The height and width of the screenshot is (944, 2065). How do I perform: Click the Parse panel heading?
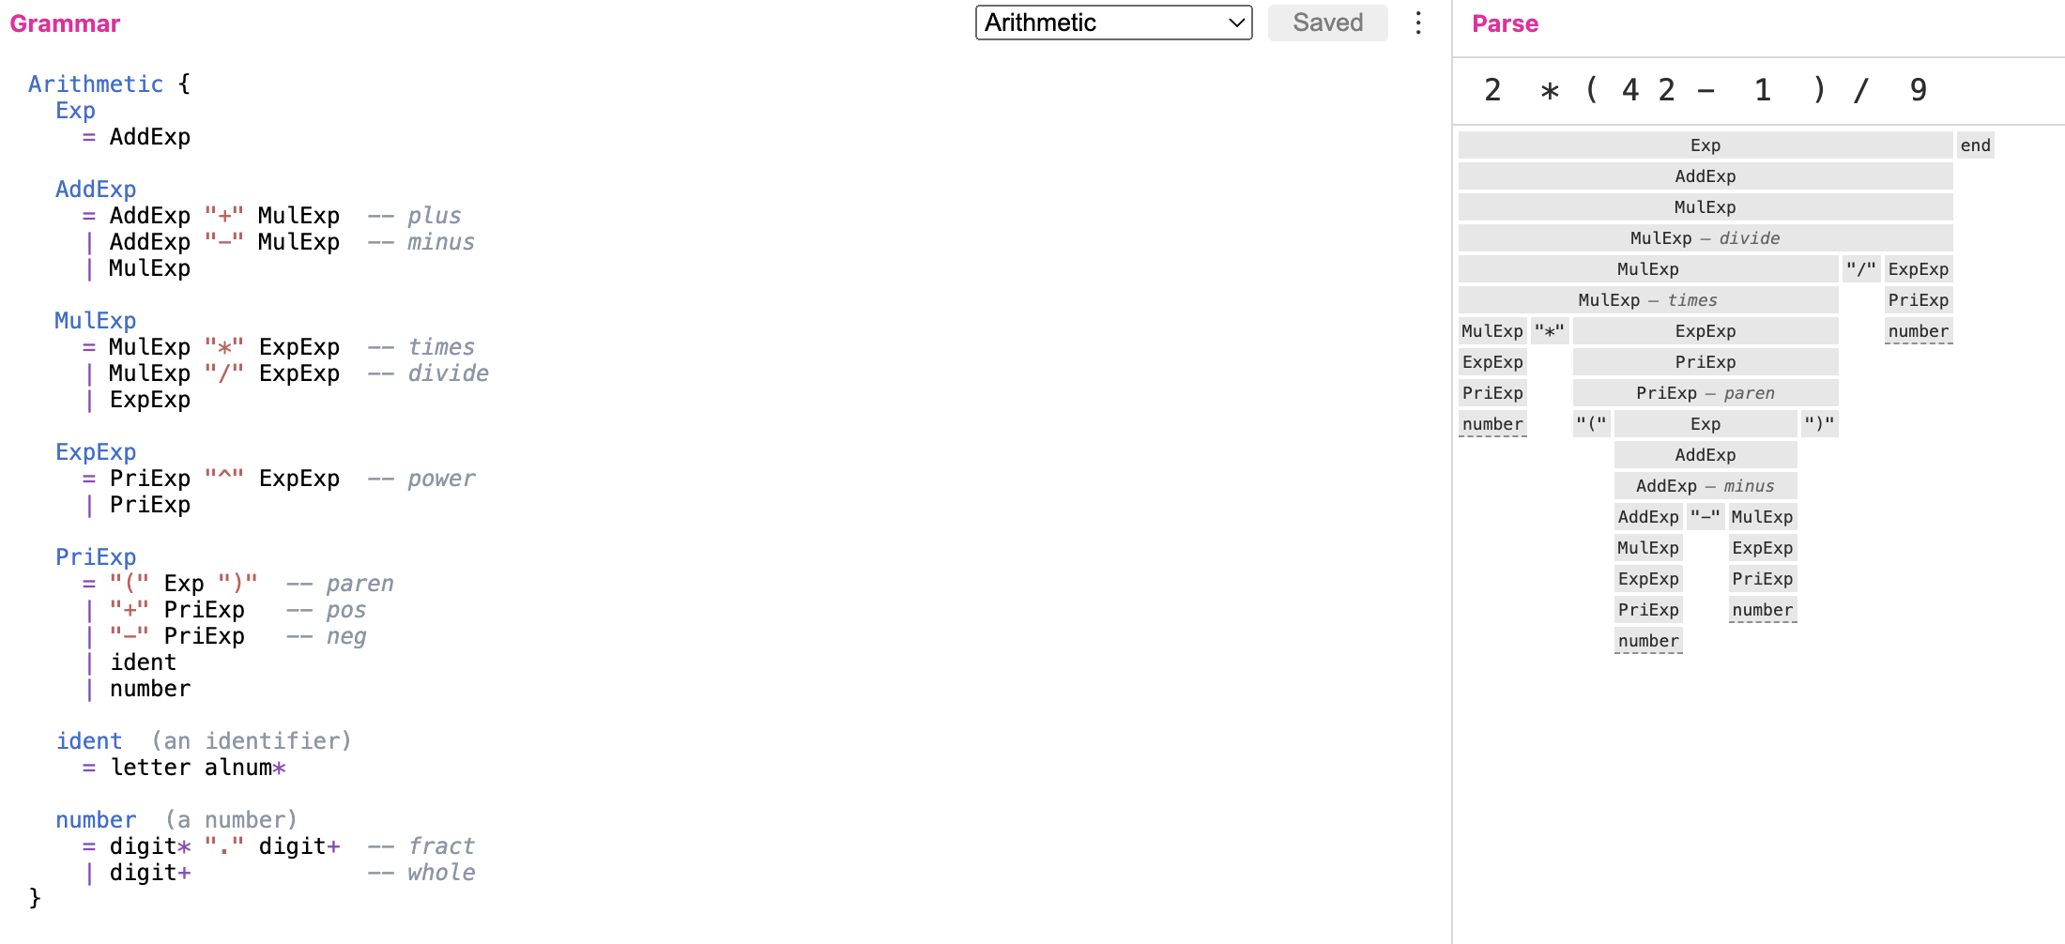coord(1505,23)
